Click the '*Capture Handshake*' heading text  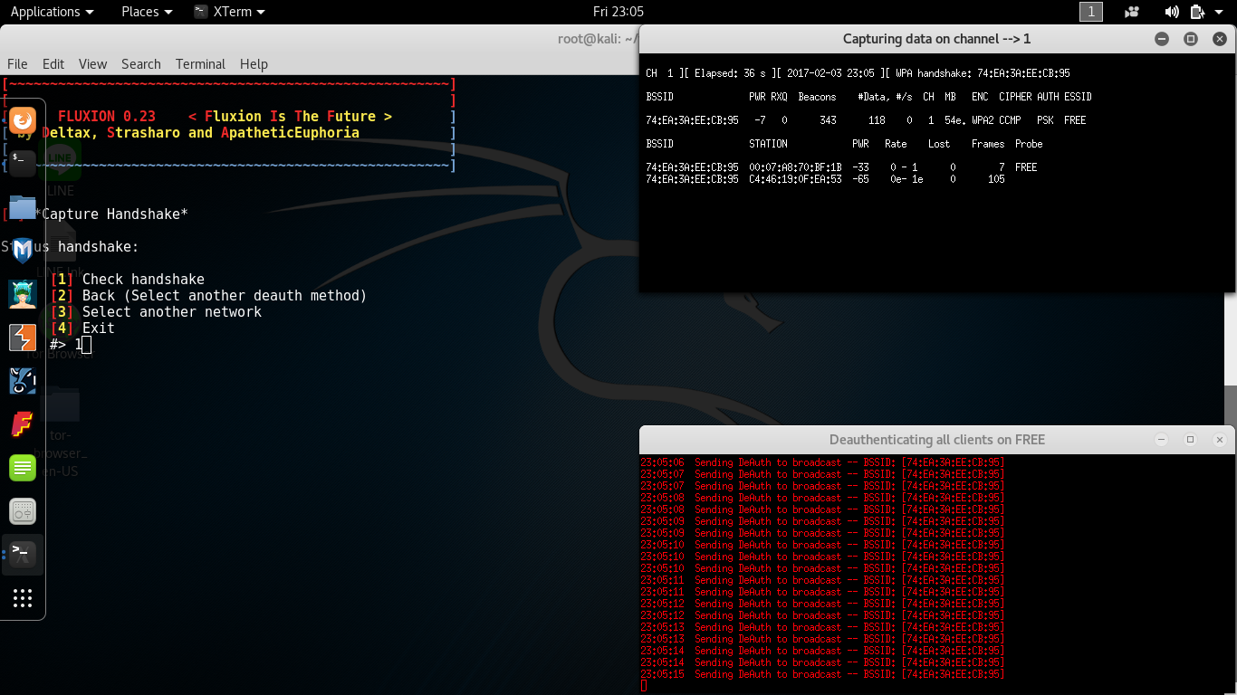click(x=111, y=214)
